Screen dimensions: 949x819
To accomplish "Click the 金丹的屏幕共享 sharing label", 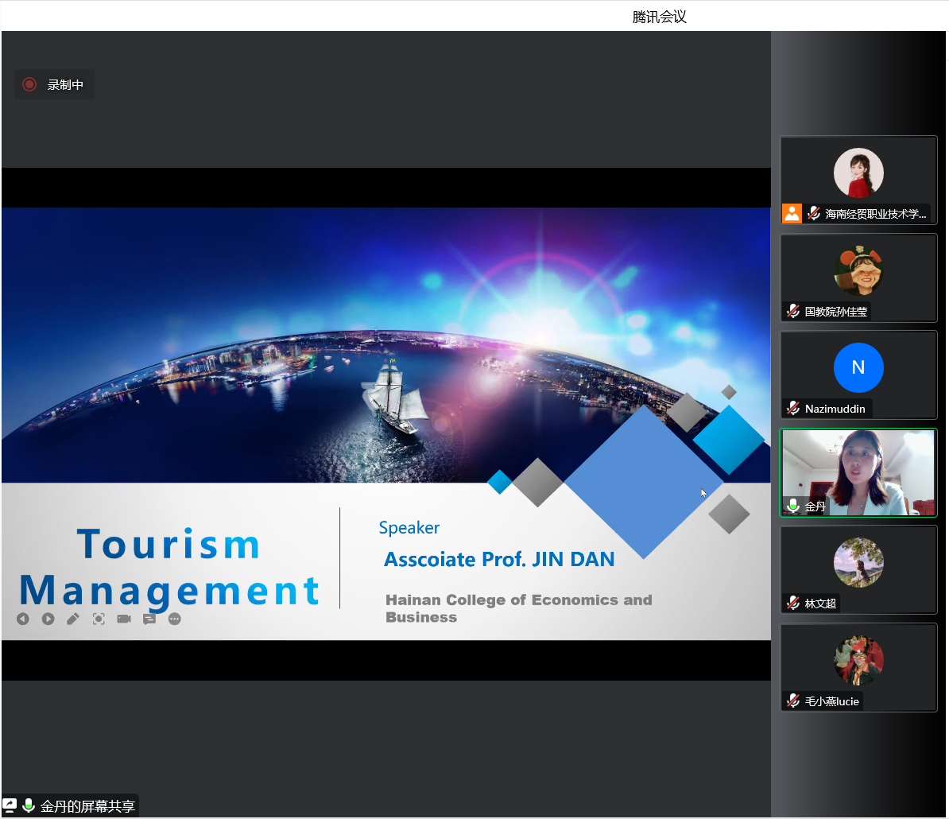I will coord(87,806).
